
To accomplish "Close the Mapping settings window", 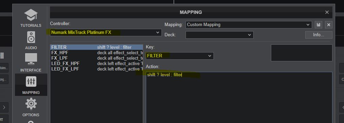I will coord(327,12).
